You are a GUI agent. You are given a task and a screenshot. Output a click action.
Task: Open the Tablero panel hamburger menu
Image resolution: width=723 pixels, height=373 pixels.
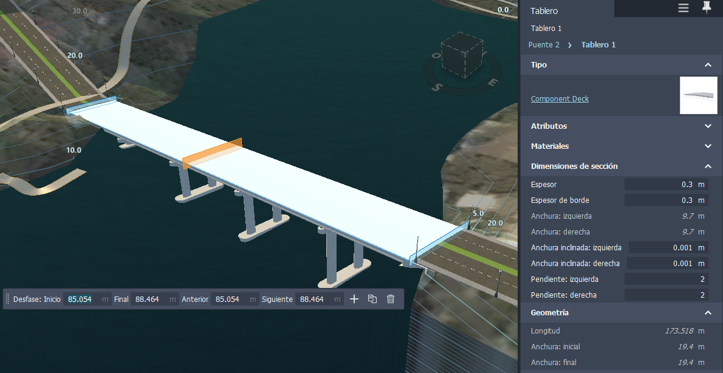tap(684, 8)
